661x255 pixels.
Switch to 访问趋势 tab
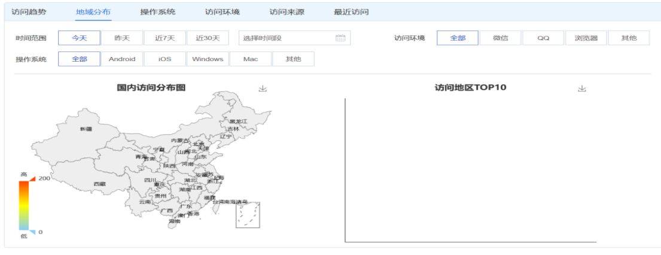coord(29,12)
